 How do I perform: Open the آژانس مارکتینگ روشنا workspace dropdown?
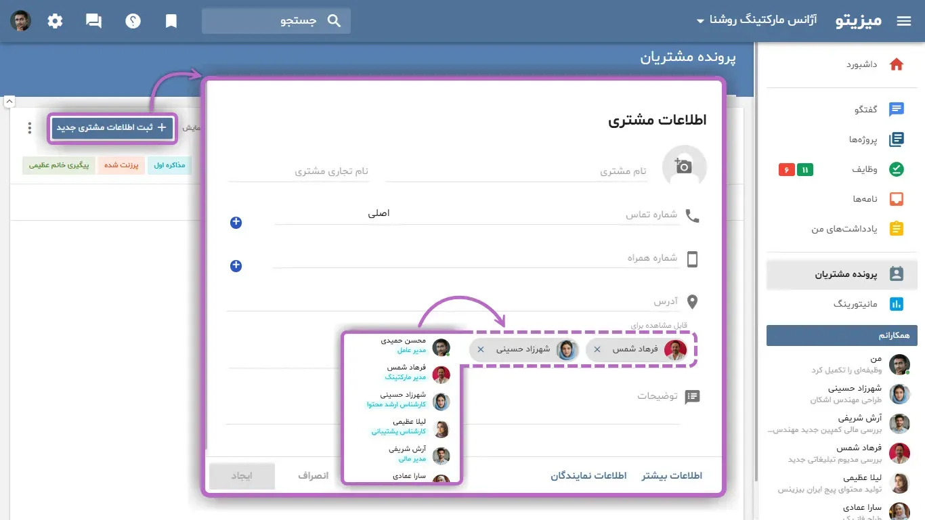tap(757, 20)
